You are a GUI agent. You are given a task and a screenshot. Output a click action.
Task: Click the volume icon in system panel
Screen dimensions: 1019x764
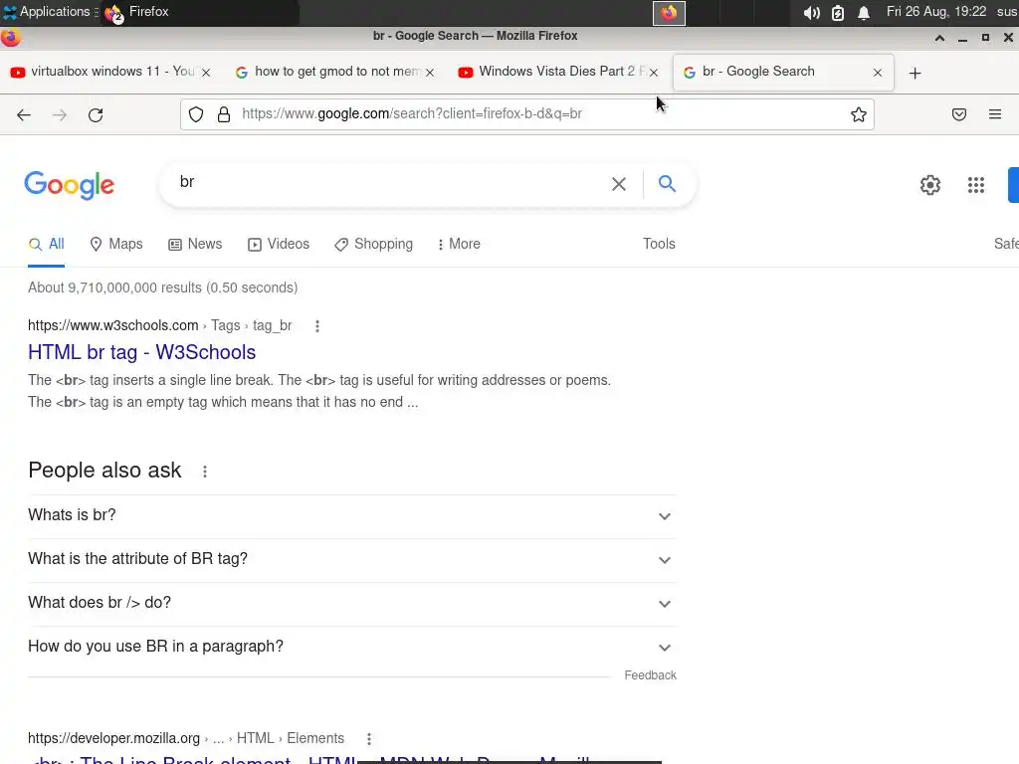coord(811,13)
